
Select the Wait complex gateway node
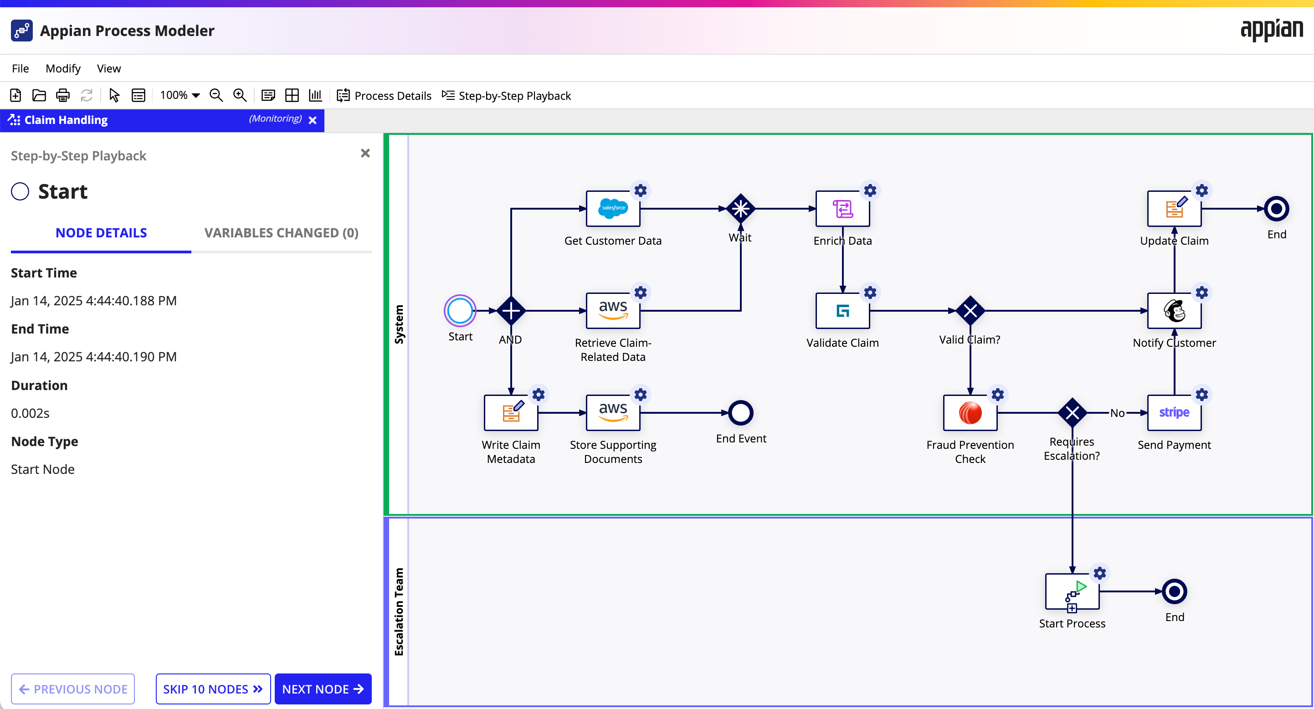coord(741,209)
